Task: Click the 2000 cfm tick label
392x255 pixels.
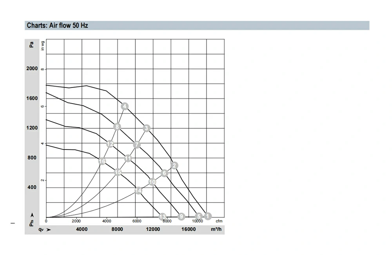Action: (x=76, y=221)
